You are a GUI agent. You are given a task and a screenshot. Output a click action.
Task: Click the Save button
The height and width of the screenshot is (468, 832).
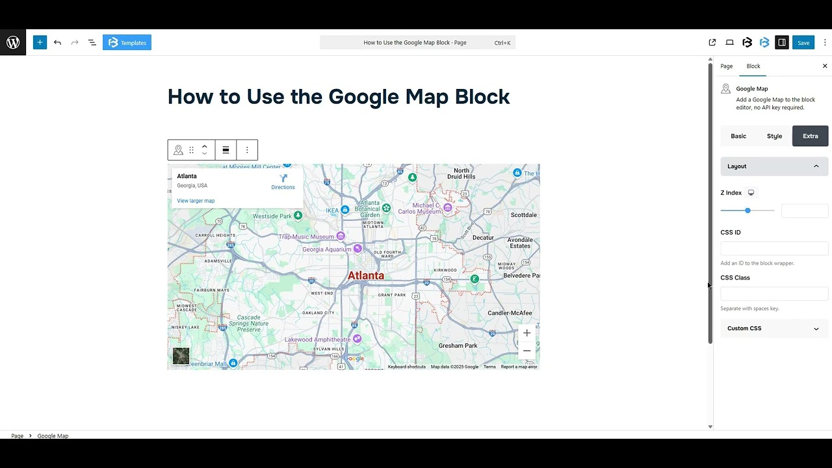coord(803,42)
